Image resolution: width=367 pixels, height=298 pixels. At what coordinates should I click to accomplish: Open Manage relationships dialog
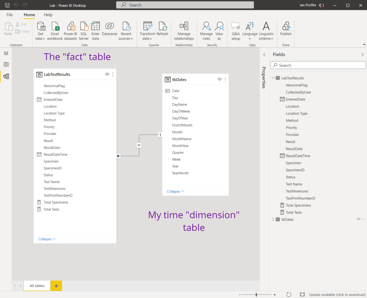point(184,31)
